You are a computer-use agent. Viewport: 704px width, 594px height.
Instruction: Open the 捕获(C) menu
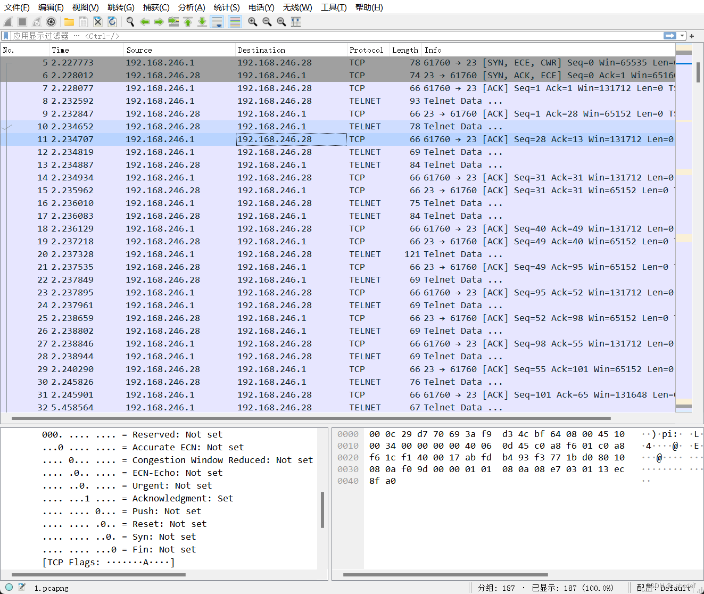[x=156, y=7]
